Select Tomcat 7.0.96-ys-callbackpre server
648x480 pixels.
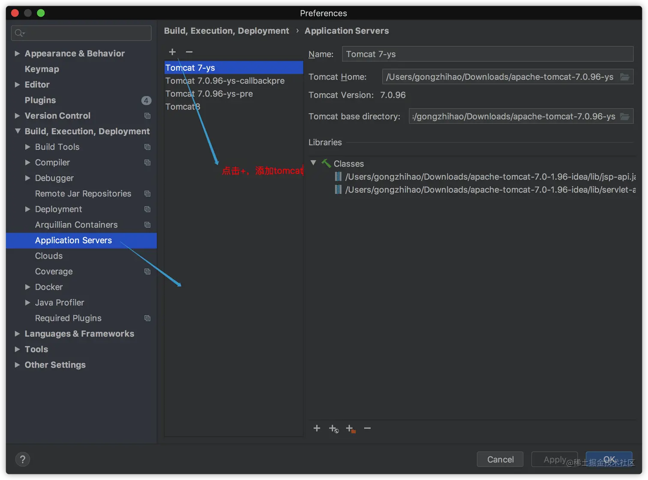[234, 81]
